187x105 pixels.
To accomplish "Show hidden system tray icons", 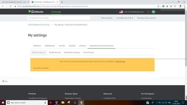I will click(x=157, y=103).
